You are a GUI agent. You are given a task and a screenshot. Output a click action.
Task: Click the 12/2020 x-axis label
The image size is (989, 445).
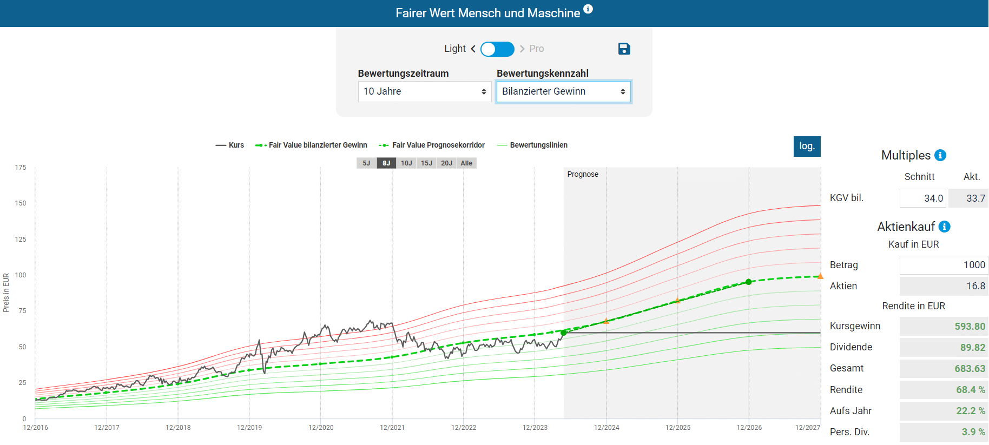point(321,428)
